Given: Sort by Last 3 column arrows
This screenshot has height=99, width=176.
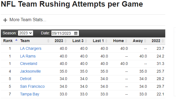Looking at the screenshot, I should coord(86,41).
